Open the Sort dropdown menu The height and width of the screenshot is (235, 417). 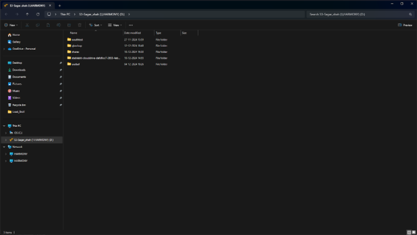coord(96,25)
